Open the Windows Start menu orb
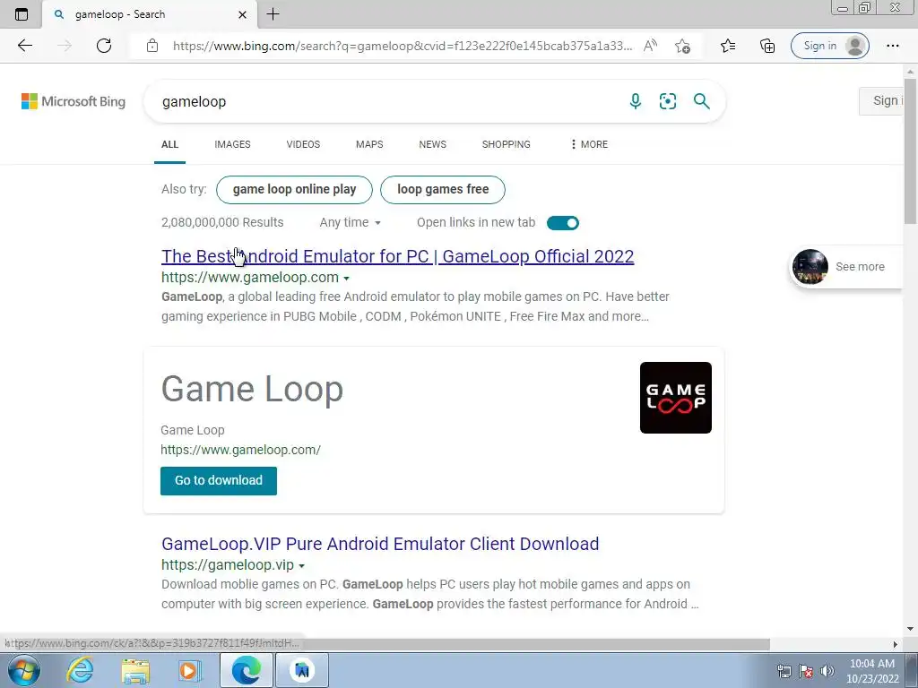The height and width of the screenshot is (688, 918). 24,670
